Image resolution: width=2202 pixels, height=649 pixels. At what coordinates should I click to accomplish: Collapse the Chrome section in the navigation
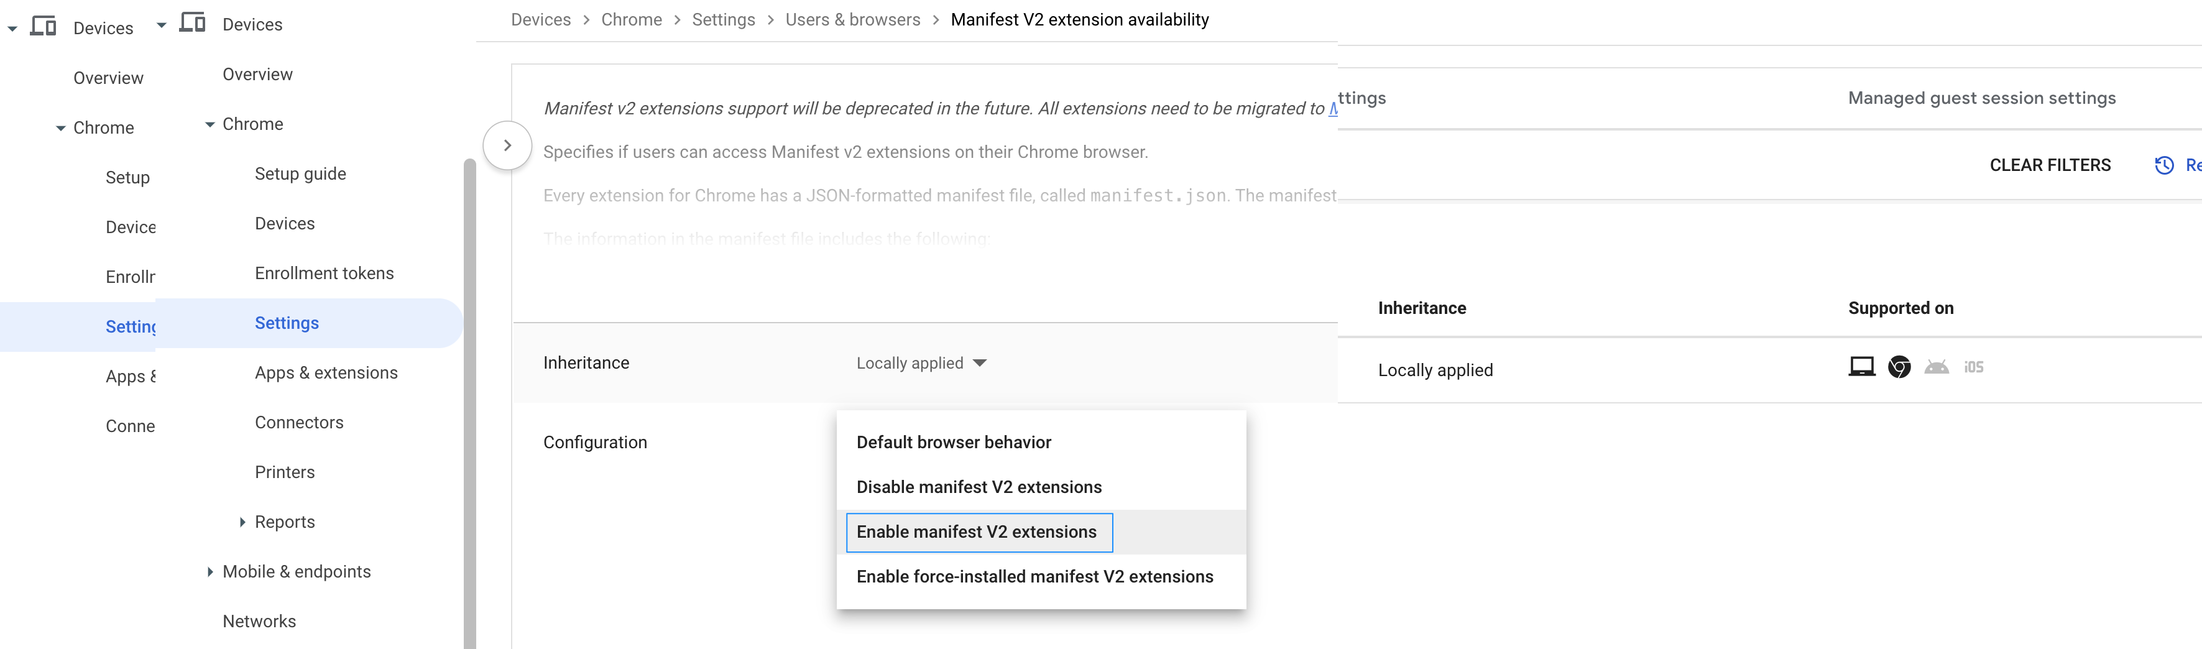[210, 125]
